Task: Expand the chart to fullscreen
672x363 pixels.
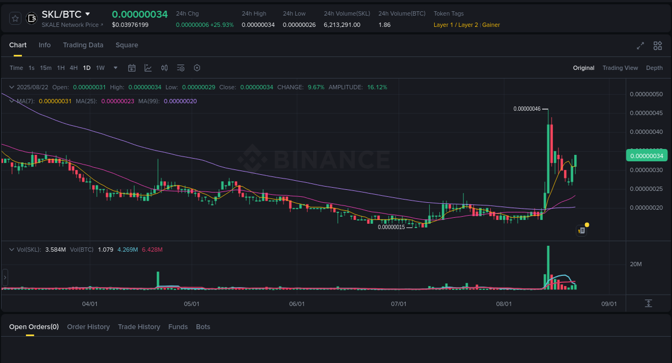Action: pos(640,46)
